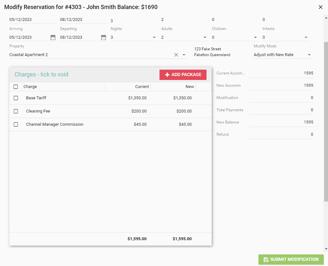
Task: Clear the selected Property with X icon
Action: pyautogui.click(x=176, y=55)
